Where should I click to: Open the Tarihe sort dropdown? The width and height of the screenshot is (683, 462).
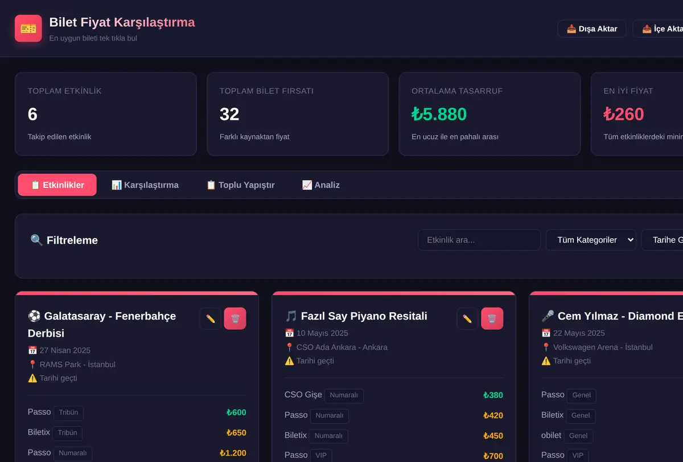coord(663,240)
